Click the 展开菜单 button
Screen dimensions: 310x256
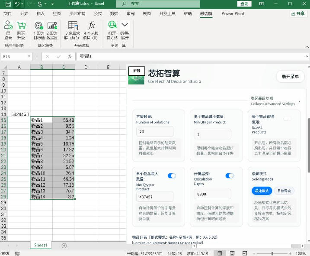tap(290, 77)
